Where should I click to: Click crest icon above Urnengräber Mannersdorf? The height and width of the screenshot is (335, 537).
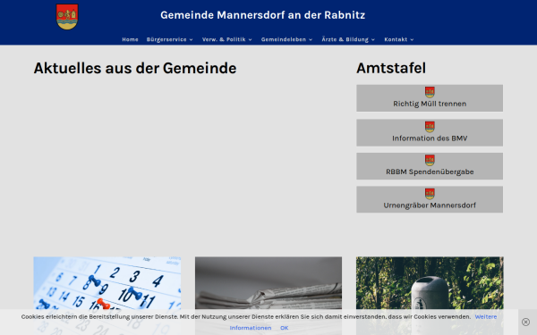pos(430,194)
